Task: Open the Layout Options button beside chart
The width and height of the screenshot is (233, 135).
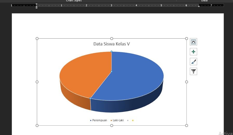Action: click(193, 42)
